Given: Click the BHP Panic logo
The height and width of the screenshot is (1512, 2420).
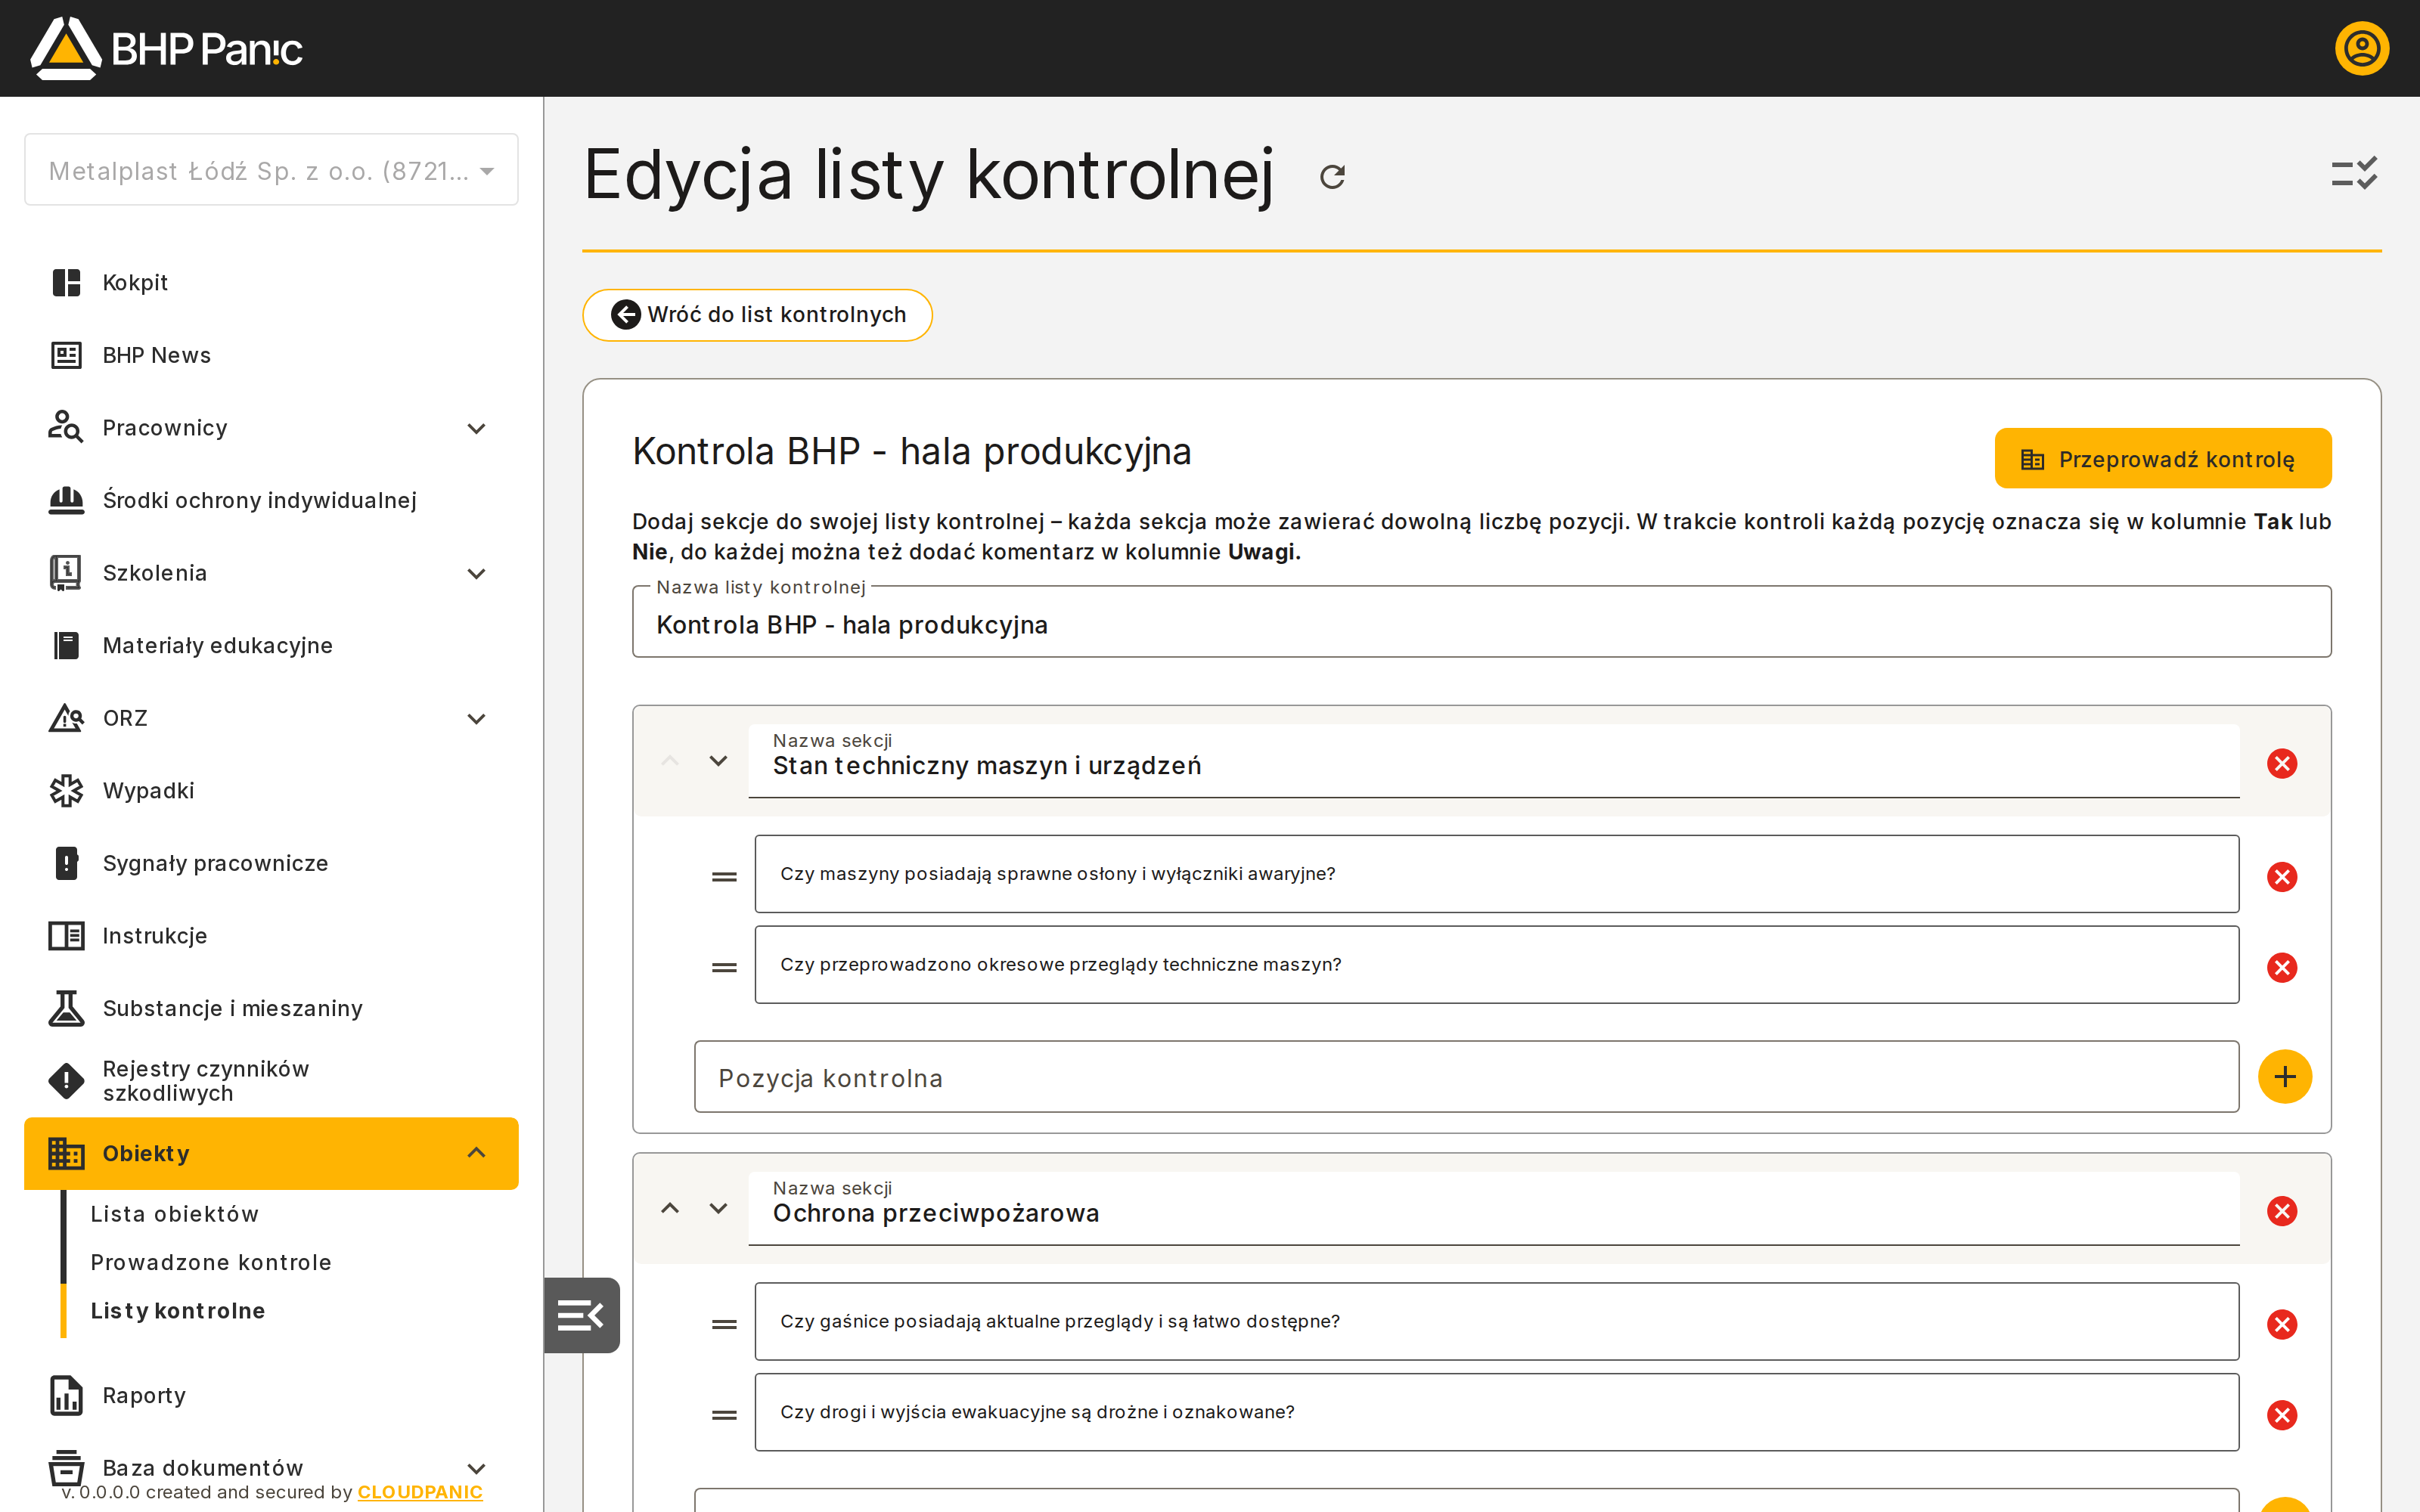Looking at the screenshot, I should tap(166, 48).
